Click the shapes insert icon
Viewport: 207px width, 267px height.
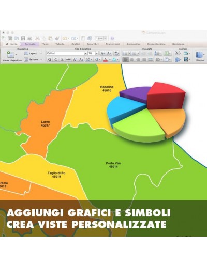pos(177,59)
